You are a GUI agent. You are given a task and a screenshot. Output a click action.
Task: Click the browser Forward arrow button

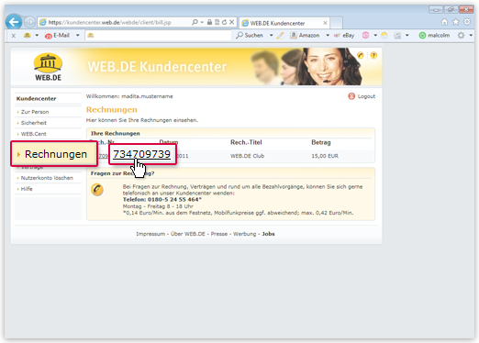[29, 22]
